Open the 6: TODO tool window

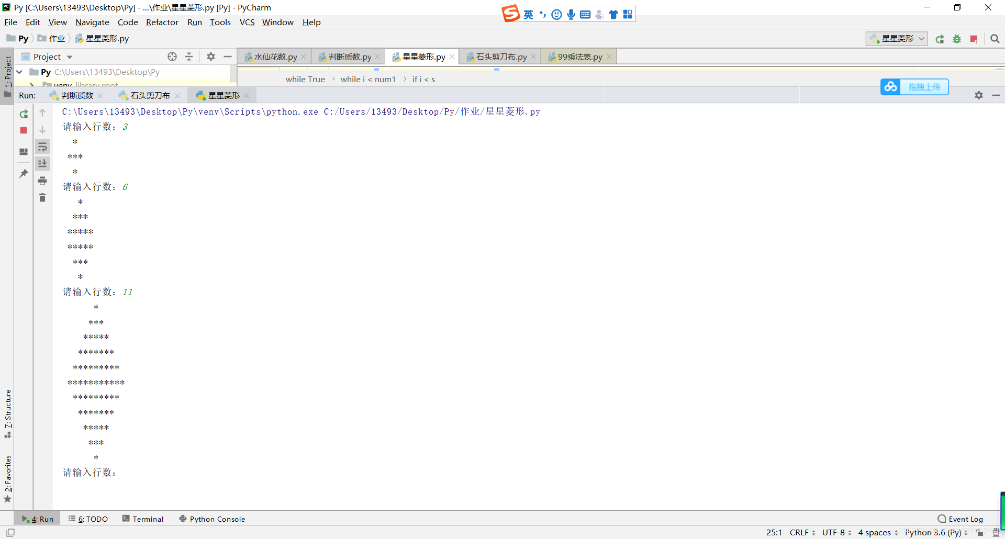88,519
